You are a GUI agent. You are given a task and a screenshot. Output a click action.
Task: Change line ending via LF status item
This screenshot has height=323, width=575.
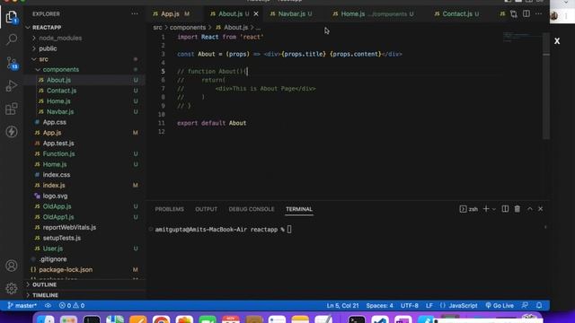(429, 305)
